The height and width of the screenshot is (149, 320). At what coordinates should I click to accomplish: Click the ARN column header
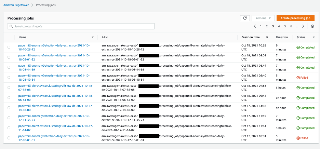point(105,37)
